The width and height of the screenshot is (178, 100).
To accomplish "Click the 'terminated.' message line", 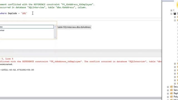I will (x=7, y=64).
